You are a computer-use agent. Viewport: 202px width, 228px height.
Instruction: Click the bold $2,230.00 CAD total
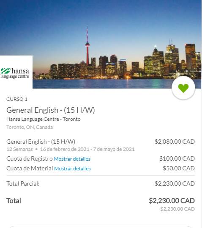[x=172, y=200]
